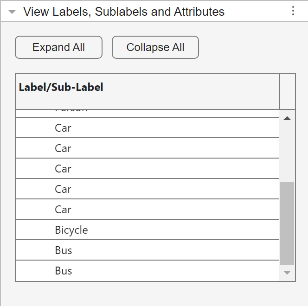Viewport: 308px width, 306px height.
Task: Click the Collapse All button
Action: (155, 47)
